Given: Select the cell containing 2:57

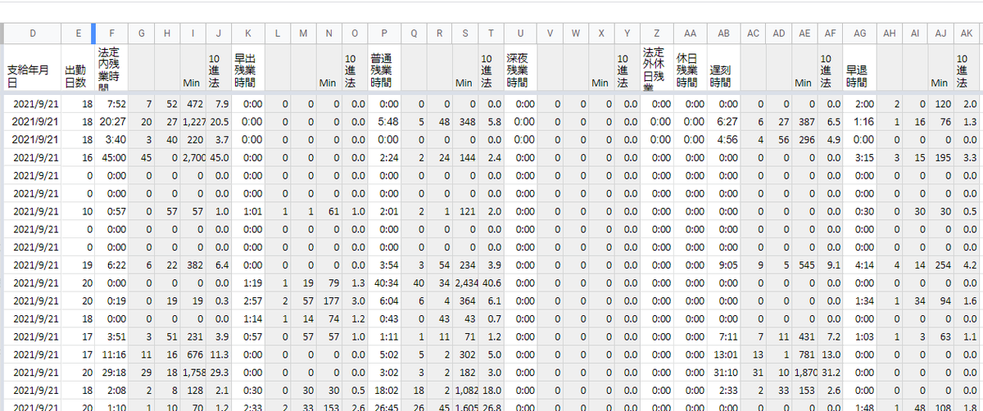Looking at the screenshot, I should (248, 300).
